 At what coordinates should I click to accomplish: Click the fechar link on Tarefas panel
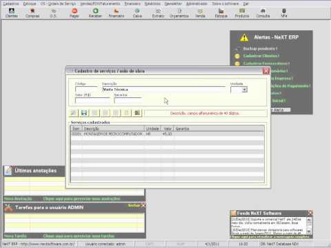tap(134, 205)
